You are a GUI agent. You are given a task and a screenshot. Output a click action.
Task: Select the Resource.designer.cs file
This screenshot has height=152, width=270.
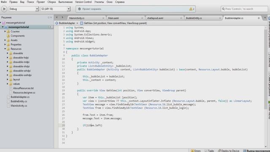(x=24, y=92)
